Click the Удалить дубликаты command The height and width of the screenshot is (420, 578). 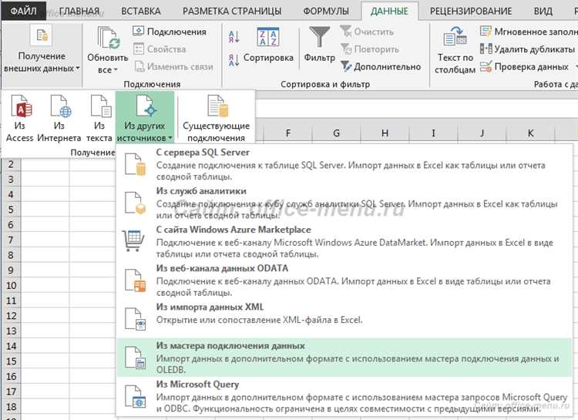click(527, 49)
